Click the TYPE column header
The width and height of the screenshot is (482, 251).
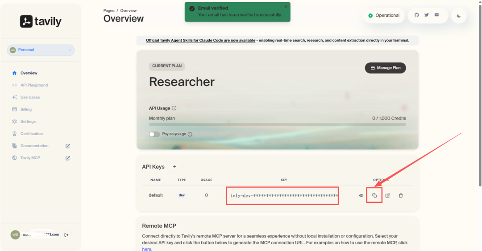[x=182, y=180]
